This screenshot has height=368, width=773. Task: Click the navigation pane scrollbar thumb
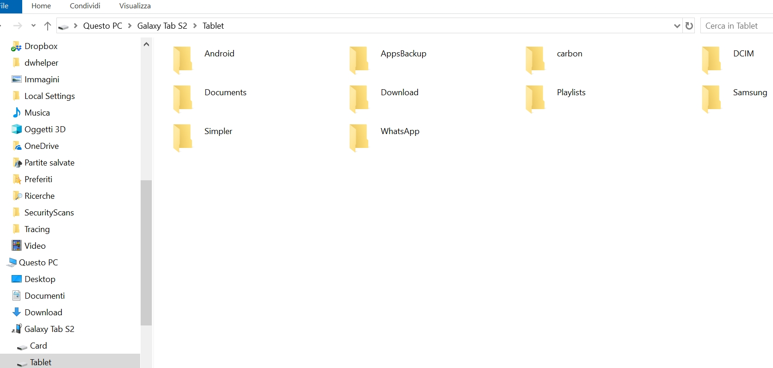pyautogui.click(x=146, y=253)
